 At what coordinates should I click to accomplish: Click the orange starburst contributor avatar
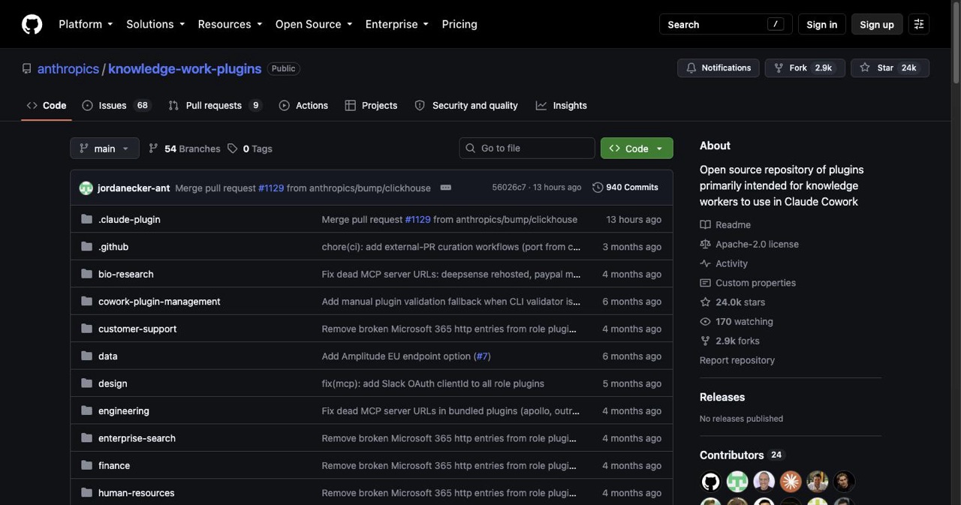tap(791, 481)
